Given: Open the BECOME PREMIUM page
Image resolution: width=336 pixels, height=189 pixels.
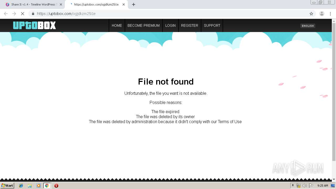Looking at the screenshot, I should click(x=144, y=25).
